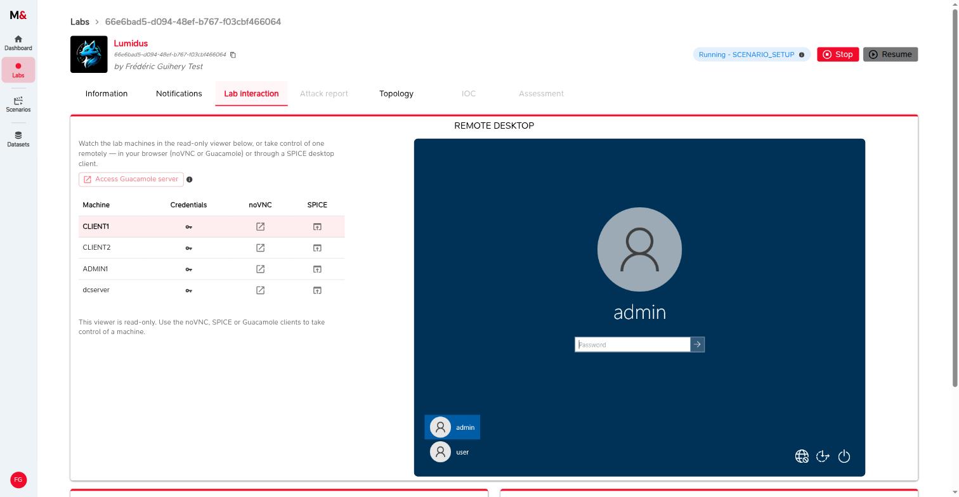Click the Lumidus lab thumbnail image
Viewport: 959px width, 497px height.
[x=89, y=55]
